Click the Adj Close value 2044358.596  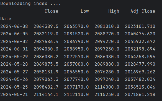pos(140,57)
